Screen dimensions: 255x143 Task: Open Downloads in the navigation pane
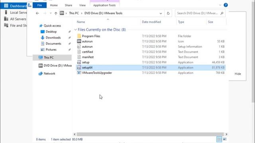(53, 38)
